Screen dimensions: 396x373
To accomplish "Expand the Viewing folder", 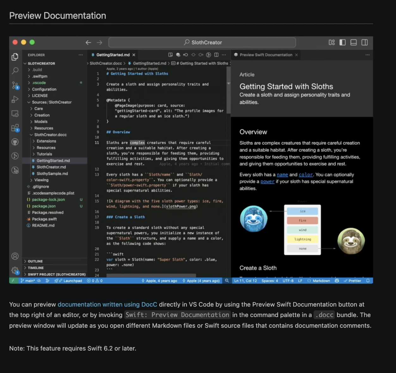I will (54, 180).
